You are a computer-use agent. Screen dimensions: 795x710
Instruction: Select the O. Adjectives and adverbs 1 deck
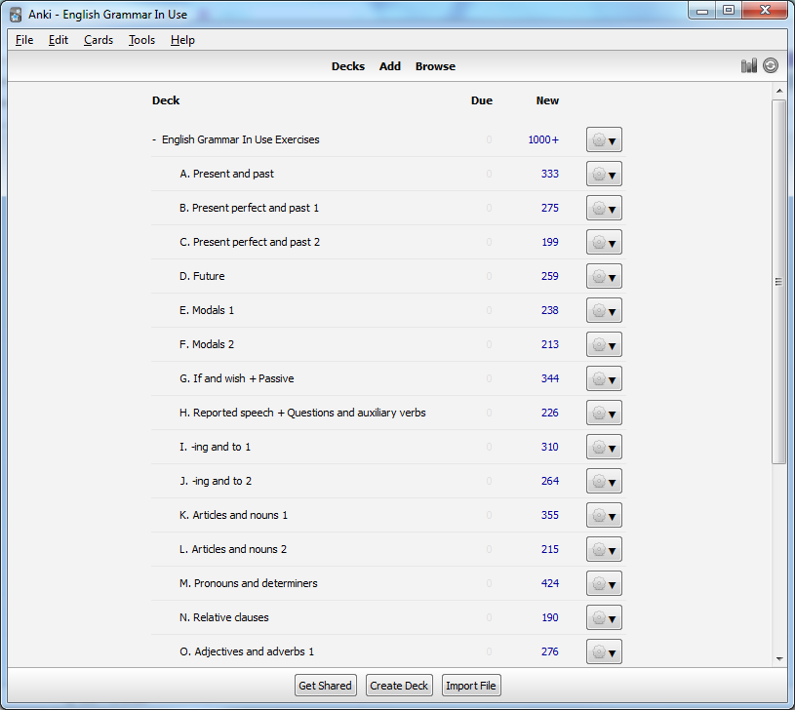247,651
